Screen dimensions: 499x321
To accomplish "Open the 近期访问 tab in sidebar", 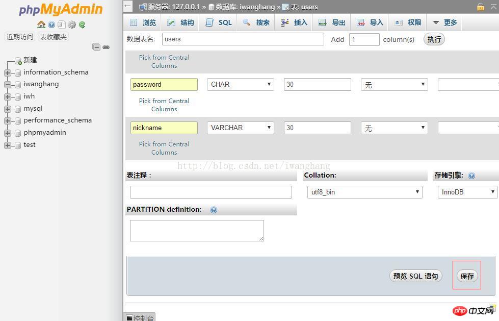I will pyautogui.click(x=20, y=37).
